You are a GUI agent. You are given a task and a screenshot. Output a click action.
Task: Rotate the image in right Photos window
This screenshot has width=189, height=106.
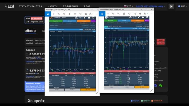click(135, 14)
